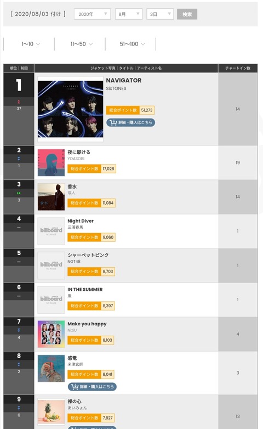Select the 1〜10 ranking tab
The height and width of the screenshot is (429, 263).
(29, 44)
